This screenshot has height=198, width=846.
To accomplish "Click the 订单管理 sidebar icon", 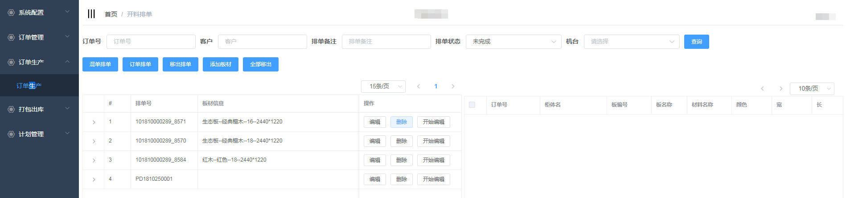I will coord(11,38).
